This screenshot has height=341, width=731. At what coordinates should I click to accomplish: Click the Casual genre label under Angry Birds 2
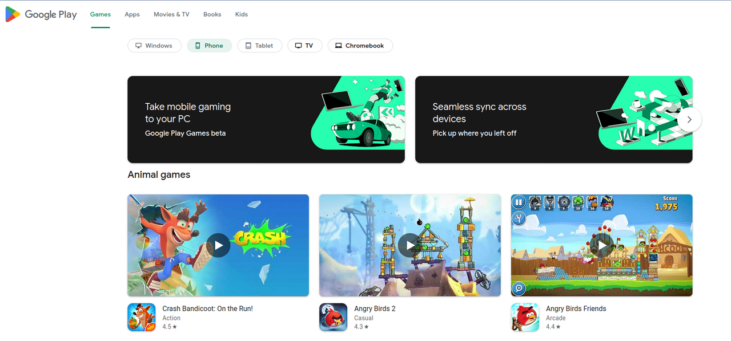tap(364, 318)
